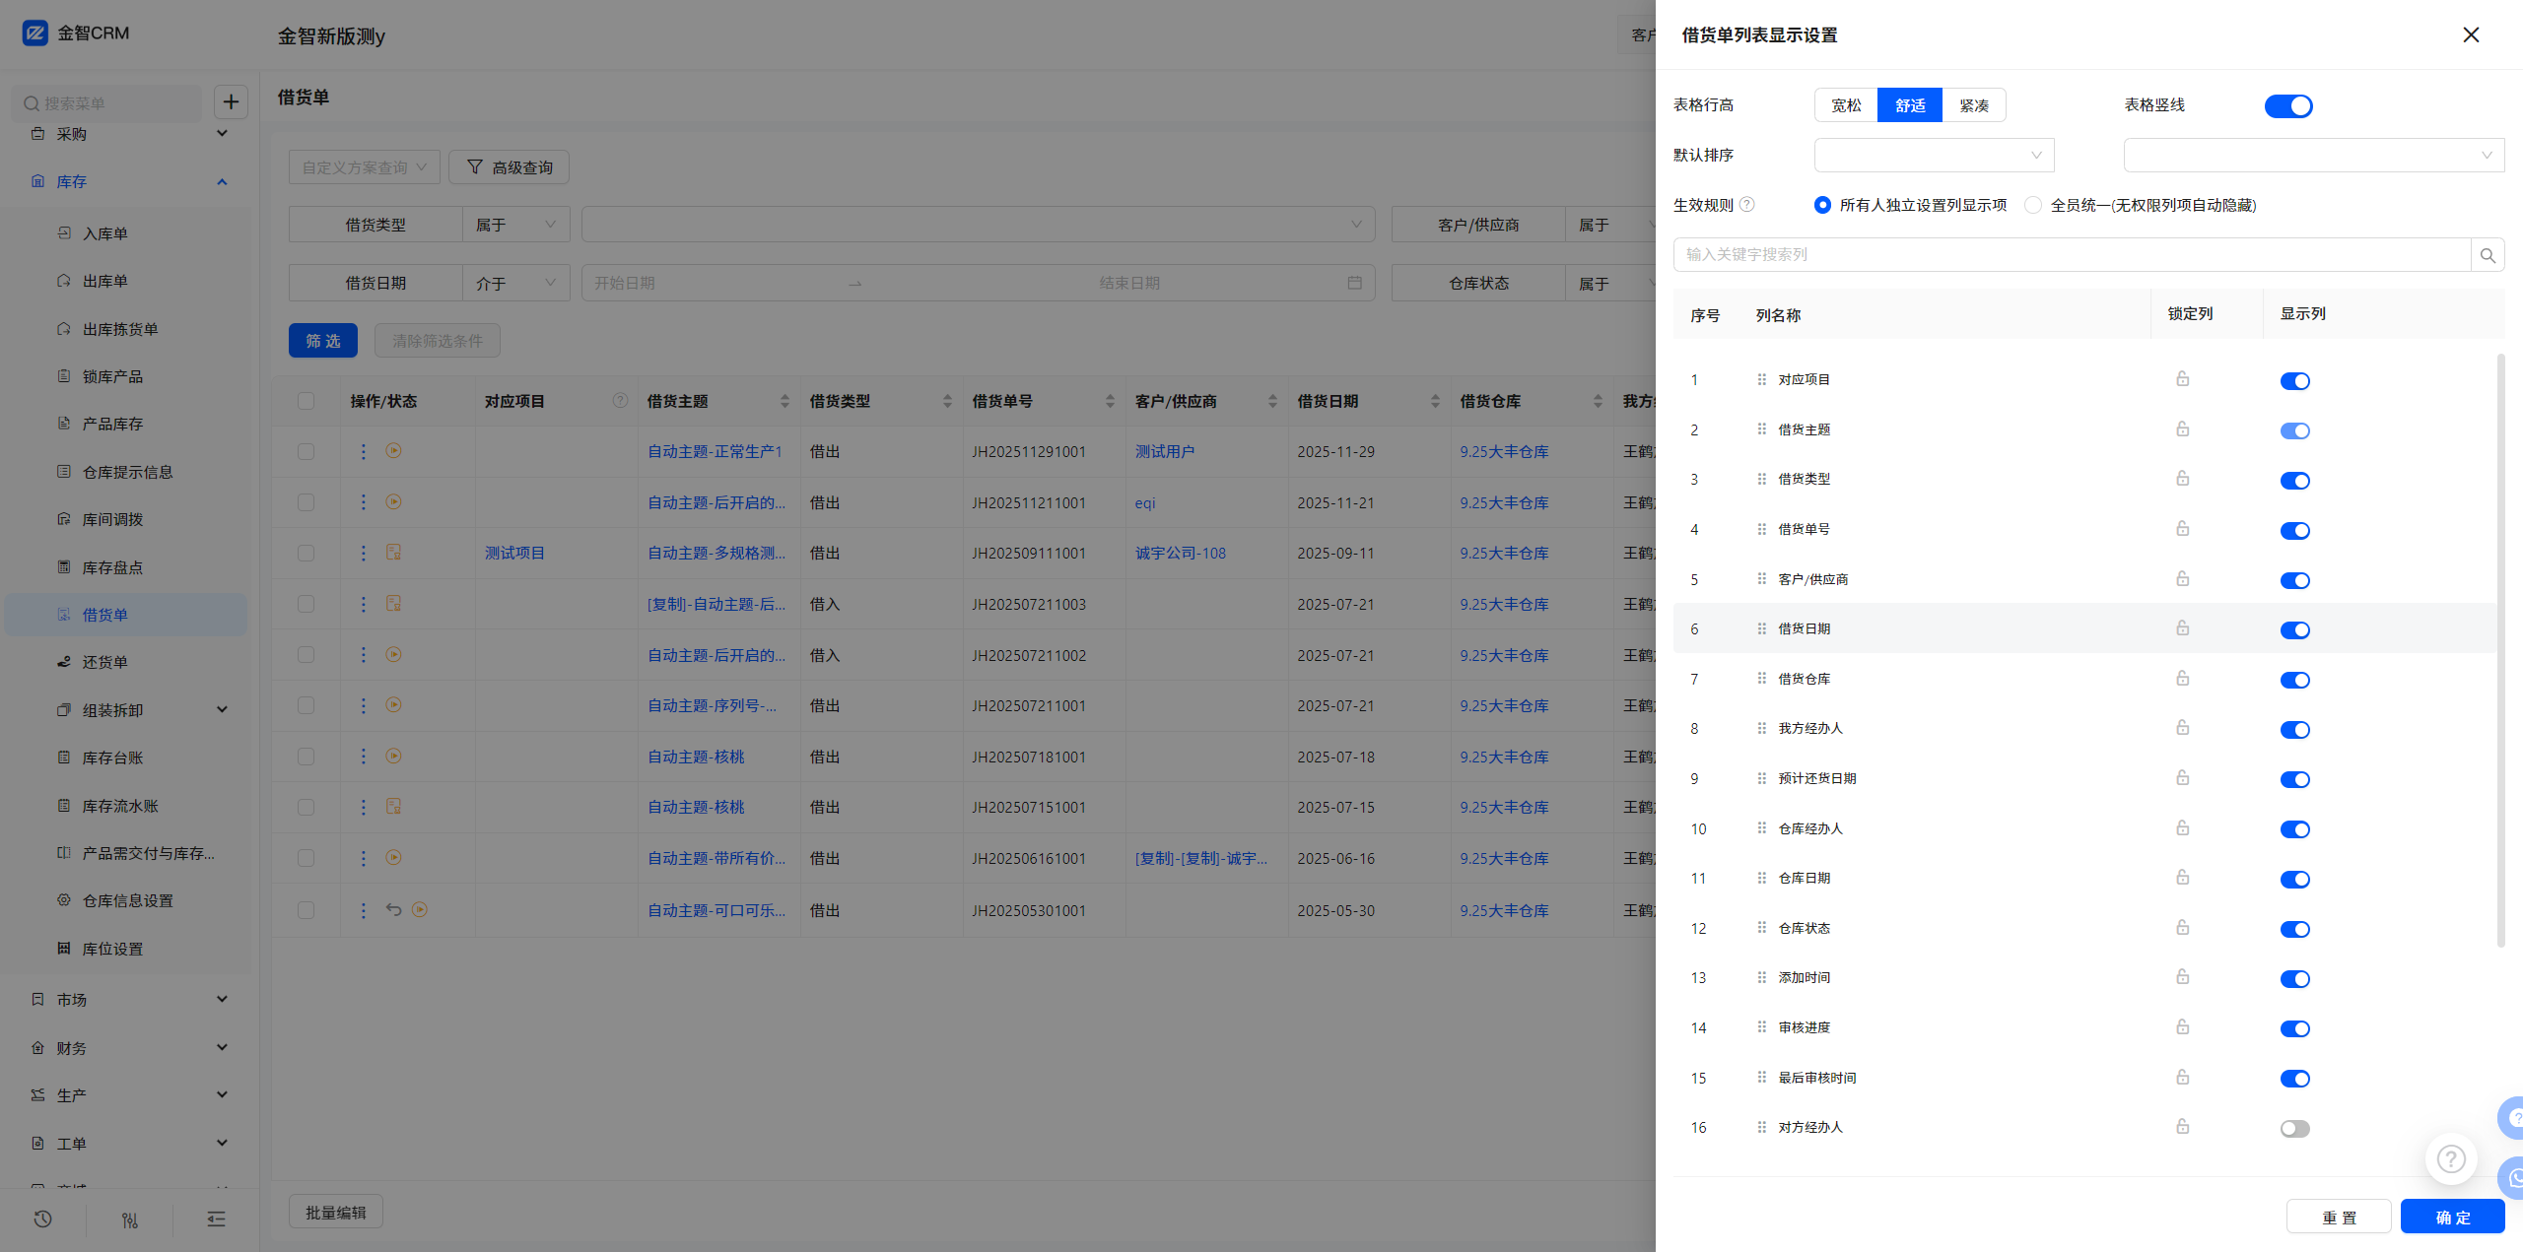Click drag handle icon beside 添加时间
The width and height of the screenshot is (2523, 1252).
click(x=1761, y=977)
